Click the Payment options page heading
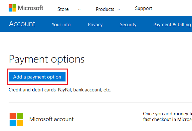Image resolution: width=192 pixels, height=131 pixels. (x=47, y=59)
